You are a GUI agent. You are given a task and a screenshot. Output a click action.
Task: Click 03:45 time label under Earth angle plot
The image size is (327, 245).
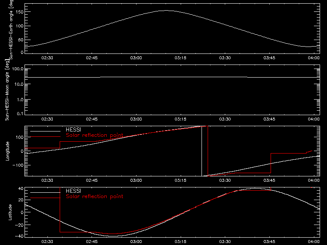269,58
